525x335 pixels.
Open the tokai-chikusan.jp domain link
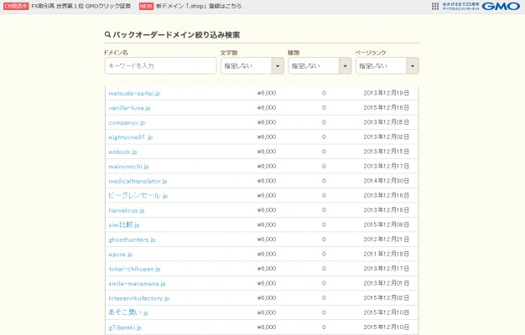(134, 269)
